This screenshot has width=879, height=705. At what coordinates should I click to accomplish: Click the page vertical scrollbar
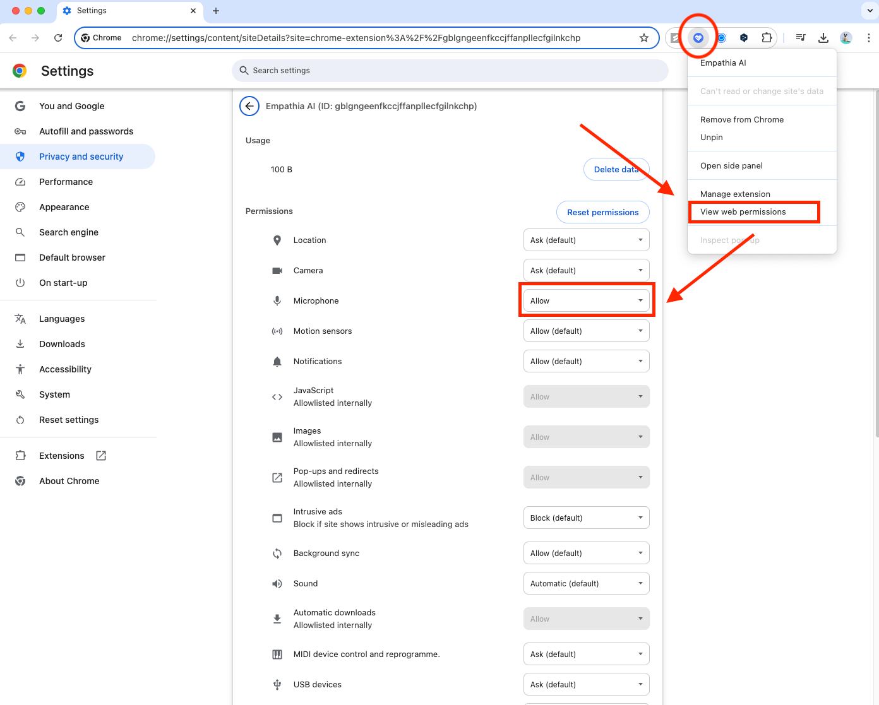click(876, 263)
